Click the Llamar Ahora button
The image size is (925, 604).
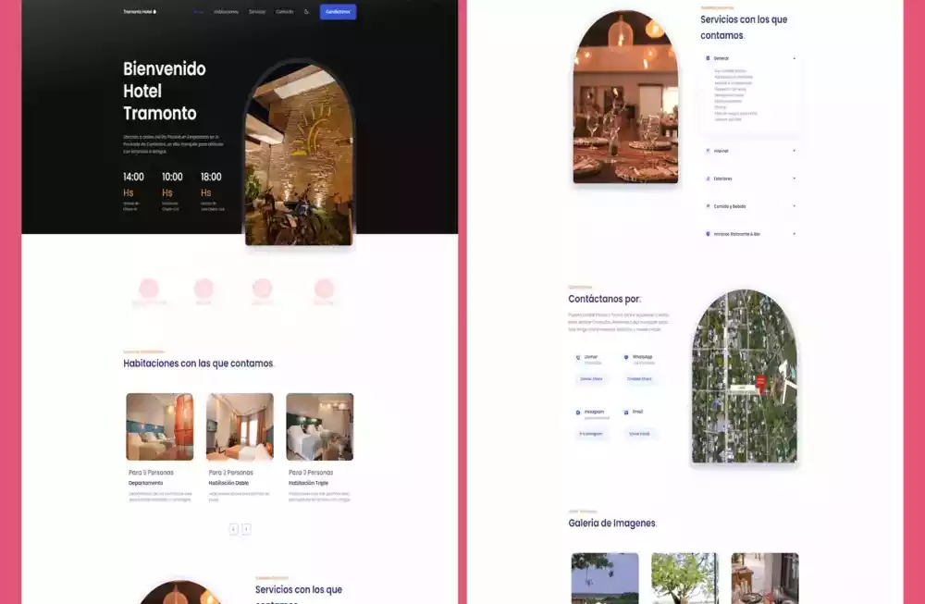point(591,378)
